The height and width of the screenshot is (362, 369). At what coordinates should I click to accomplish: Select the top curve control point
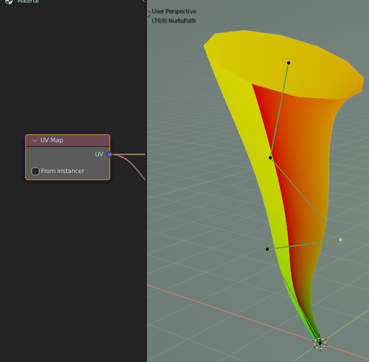289,63
